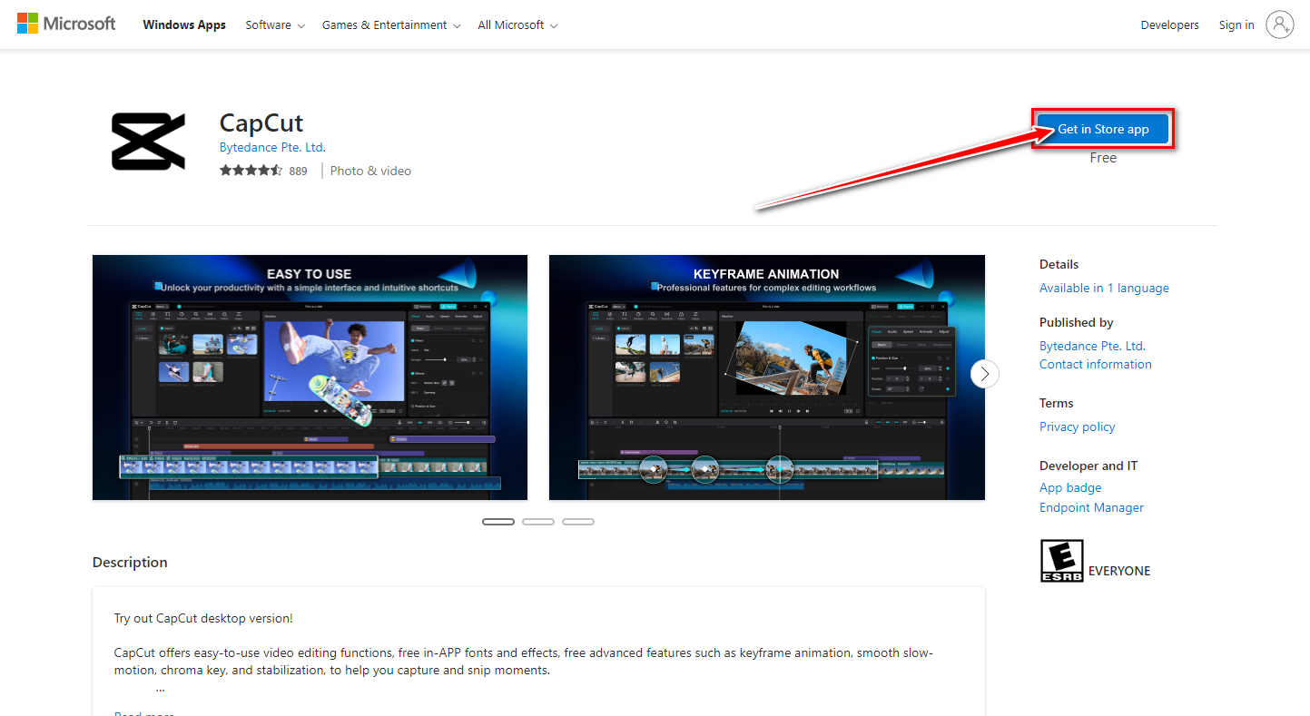Click the user account avatar icon
Viewport: 1310px width, 716px height.
click(x=1279, y=25)
